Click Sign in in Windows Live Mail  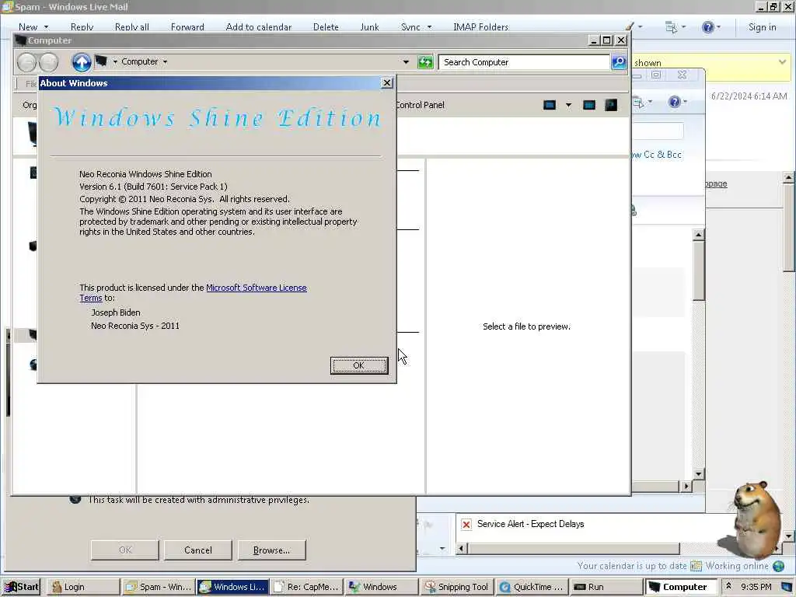click(762, 27)
